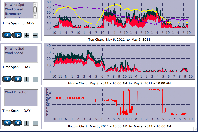Click the top chart back arrow button

(x=7, y=35)
